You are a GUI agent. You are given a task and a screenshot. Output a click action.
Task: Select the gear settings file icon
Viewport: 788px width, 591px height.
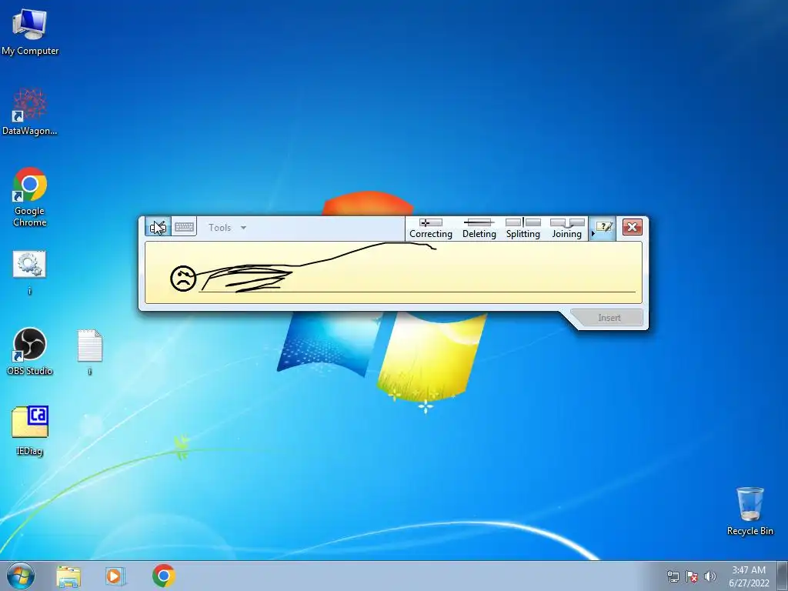pos(30,272)
